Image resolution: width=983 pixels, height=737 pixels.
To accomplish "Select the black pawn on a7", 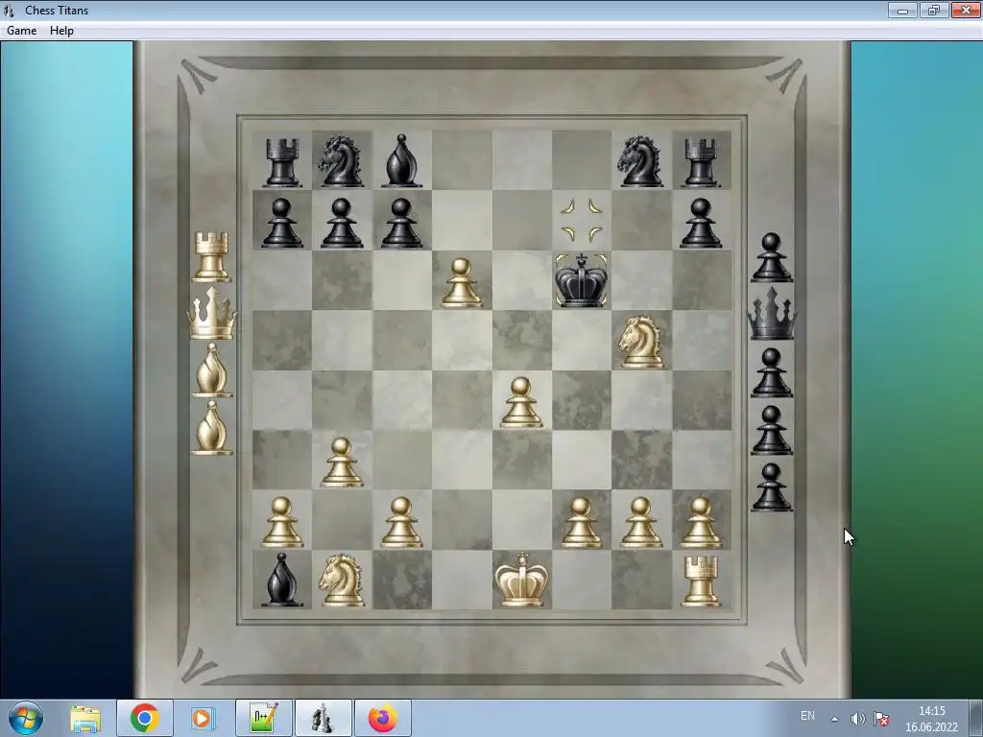I will [281, 223].
